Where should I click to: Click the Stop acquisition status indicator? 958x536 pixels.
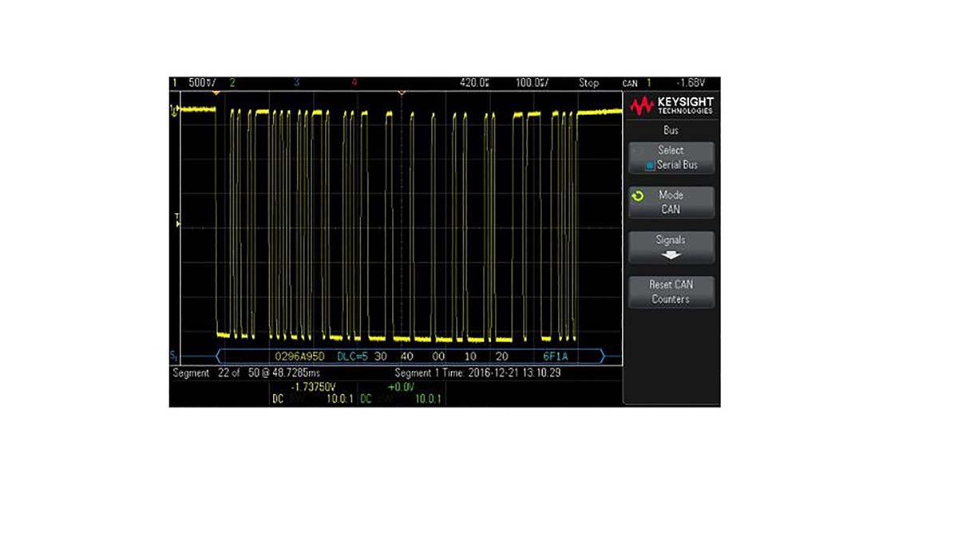point(590,81)
